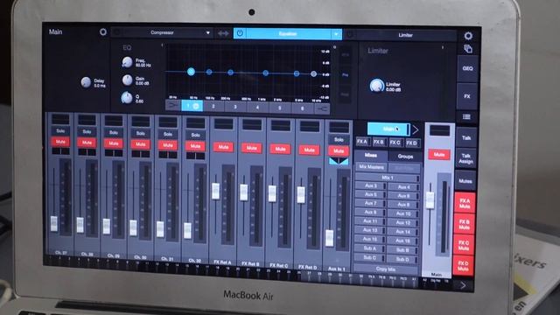Toggle the FX A Mute button

click(465, 204)
